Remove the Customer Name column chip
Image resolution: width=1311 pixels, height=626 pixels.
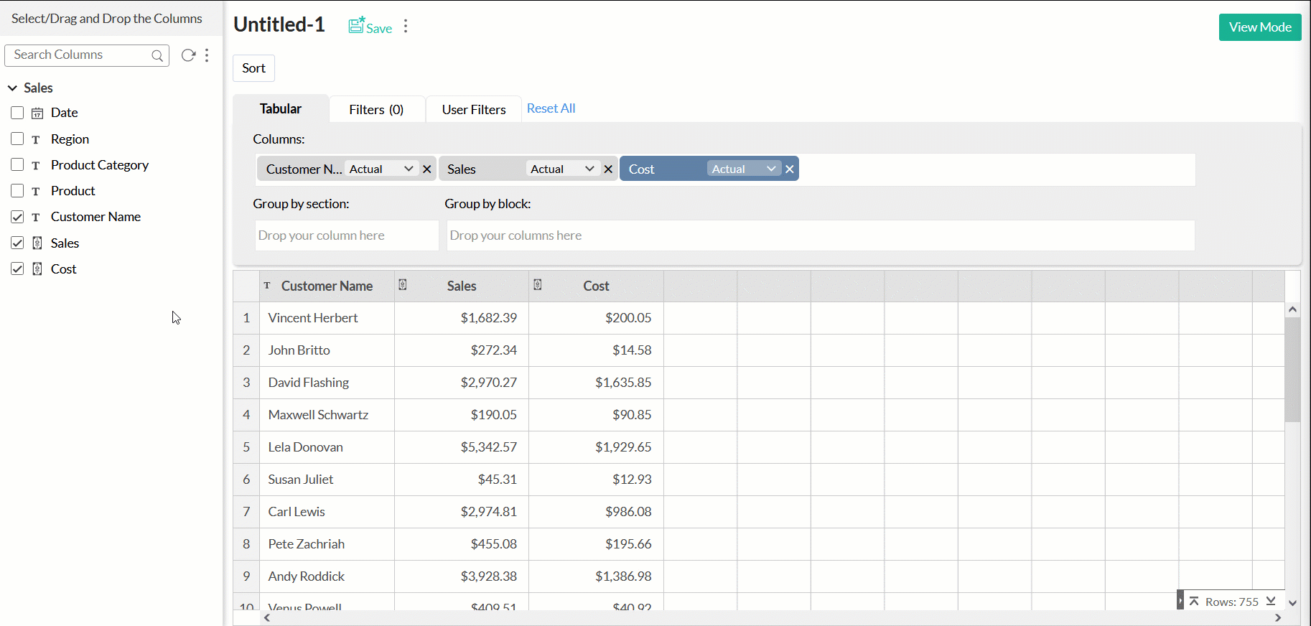point(427,169)
